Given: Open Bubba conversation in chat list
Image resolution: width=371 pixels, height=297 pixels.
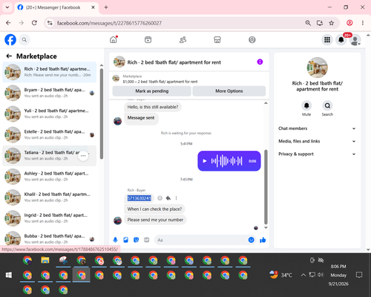Looking at the screenshot, I should click(50, 239).
